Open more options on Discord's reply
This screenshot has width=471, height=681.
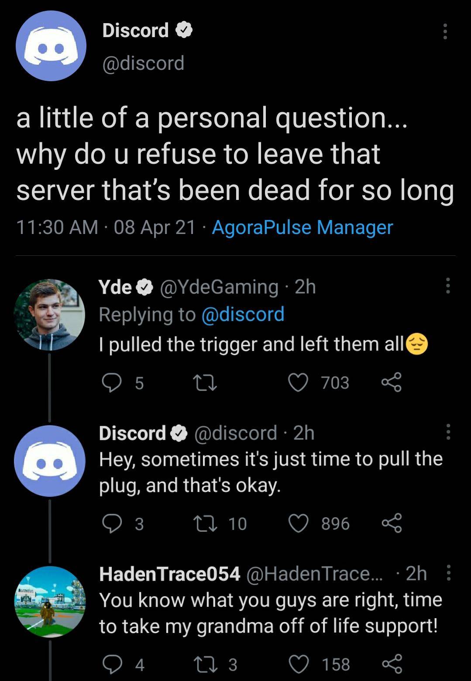click(x=447, y=432)
